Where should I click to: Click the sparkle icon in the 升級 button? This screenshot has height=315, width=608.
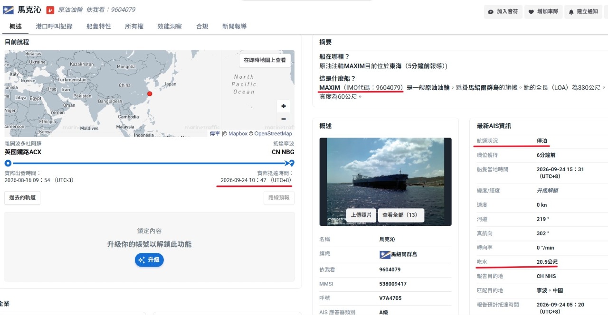pyautogui.click(x=141, y=260)
